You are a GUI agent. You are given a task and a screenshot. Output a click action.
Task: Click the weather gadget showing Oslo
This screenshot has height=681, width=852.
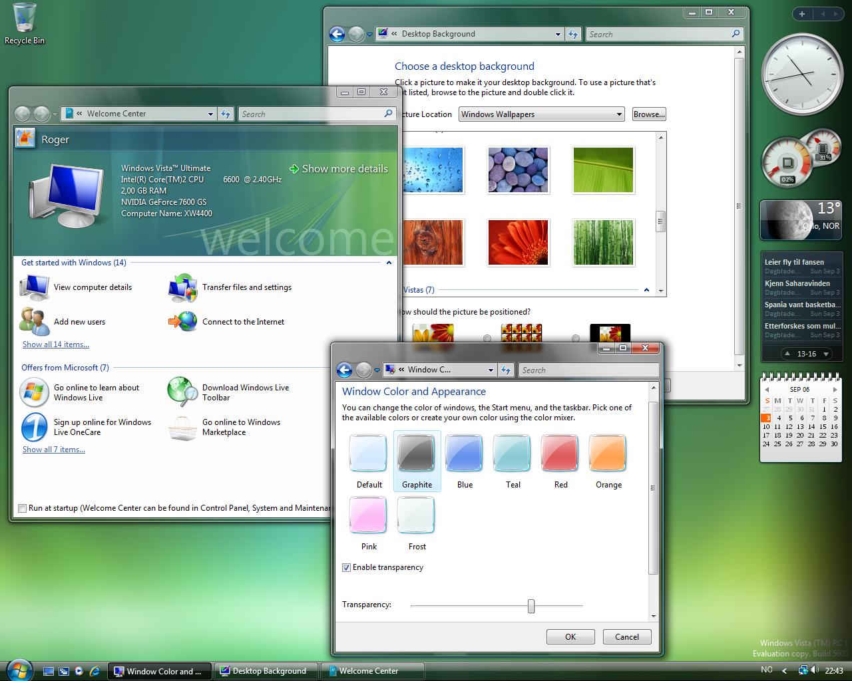coord(801,220)
